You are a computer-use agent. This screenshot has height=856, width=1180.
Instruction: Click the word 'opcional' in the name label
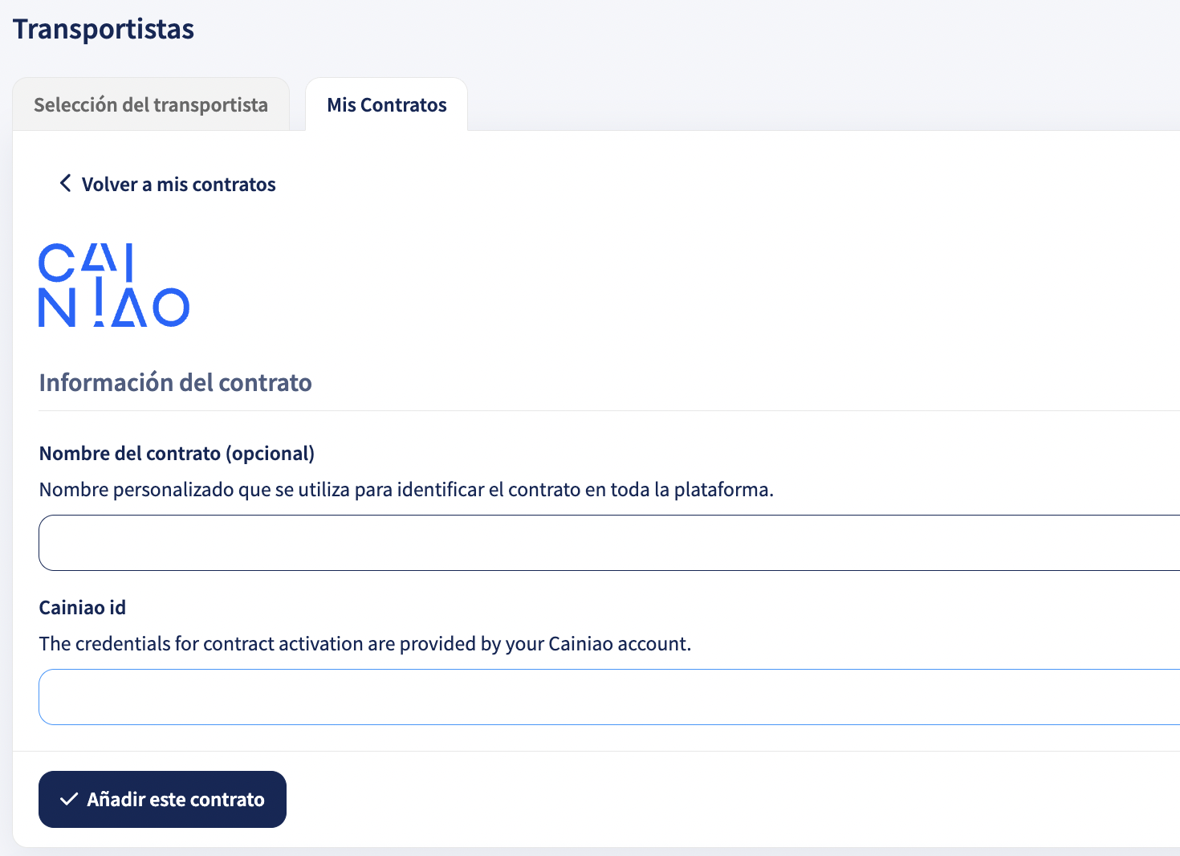point(270,454)
